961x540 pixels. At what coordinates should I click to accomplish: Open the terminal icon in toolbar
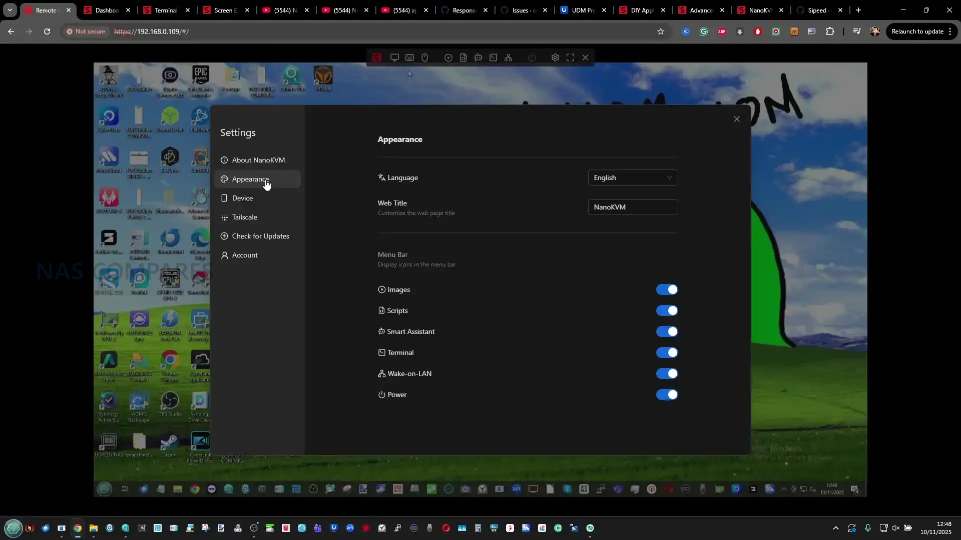494,57
